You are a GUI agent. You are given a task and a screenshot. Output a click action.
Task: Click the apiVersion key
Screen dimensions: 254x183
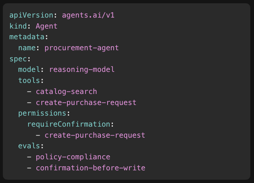pos(31,15)
